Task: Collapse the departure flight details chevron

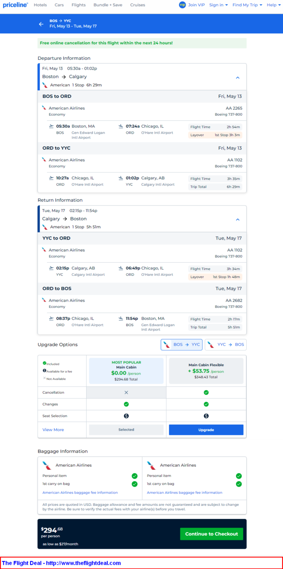Action: 238,78
